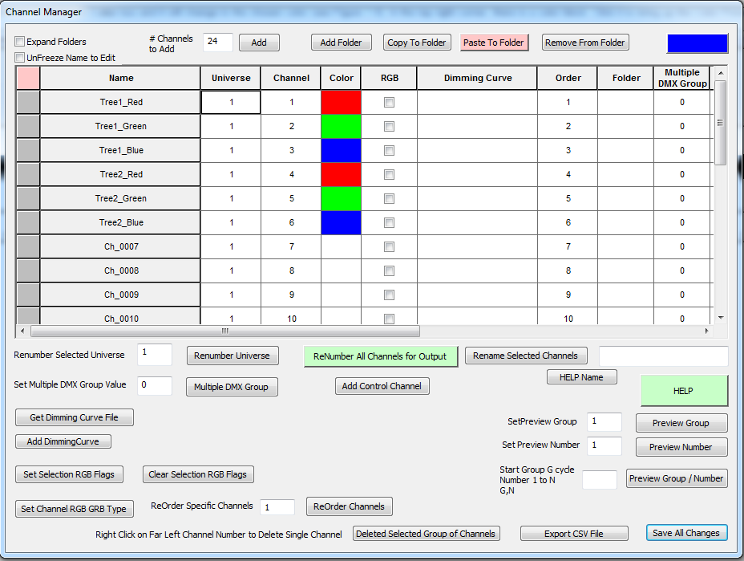Click the pink Paste To Folder button
744x561 pixels.
click(494, 43)
